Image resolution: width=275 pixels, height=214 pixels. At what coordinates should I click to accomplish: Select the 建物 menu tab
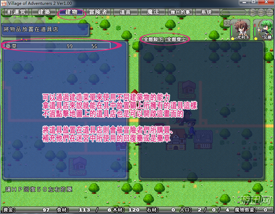tap(71, 12)
